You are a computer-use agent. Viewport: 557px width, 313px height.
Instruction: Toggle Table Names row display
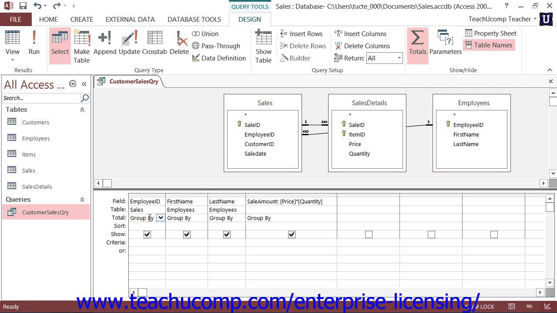[x=489, y=45]
